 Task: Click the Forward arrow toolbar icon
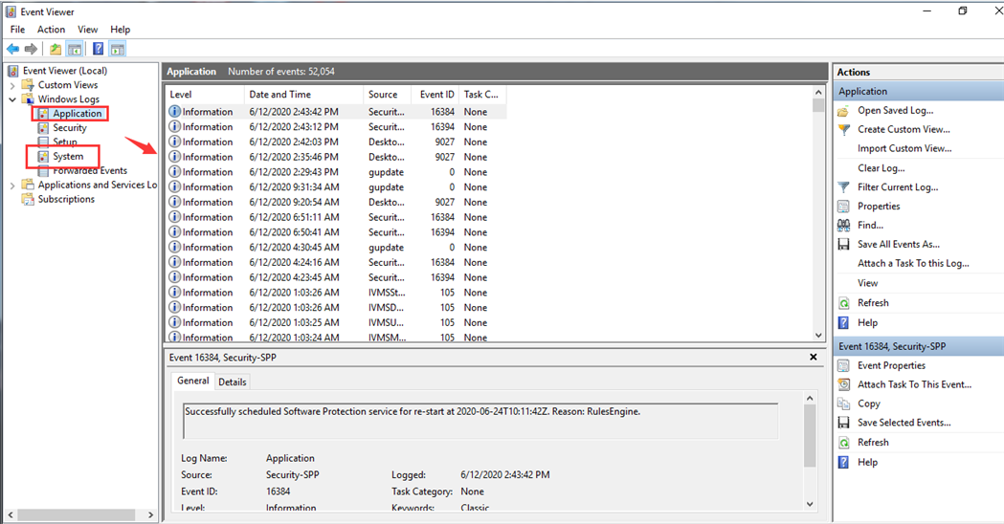click(x=31, y=49)
